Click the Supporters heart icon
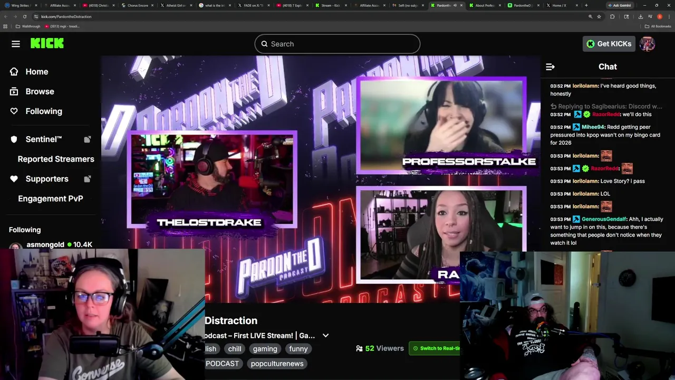 pyautogui.click(x=14, y=179)
